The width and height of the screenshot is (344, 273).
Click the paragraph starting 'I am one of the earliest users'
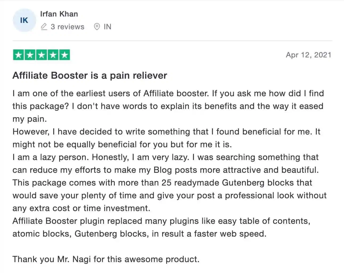[168, 106]
